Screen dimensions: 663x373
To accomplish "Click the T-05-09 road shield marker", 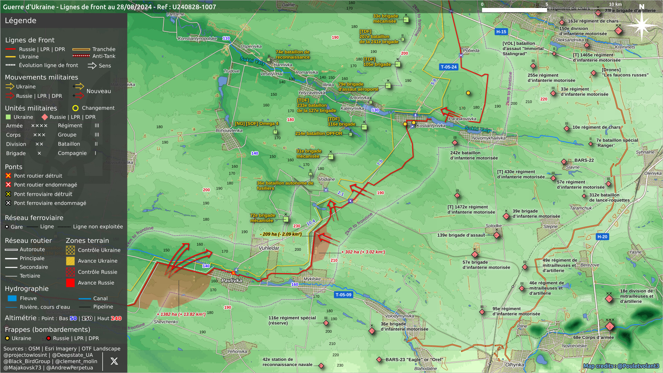I will tap(343, 295).
